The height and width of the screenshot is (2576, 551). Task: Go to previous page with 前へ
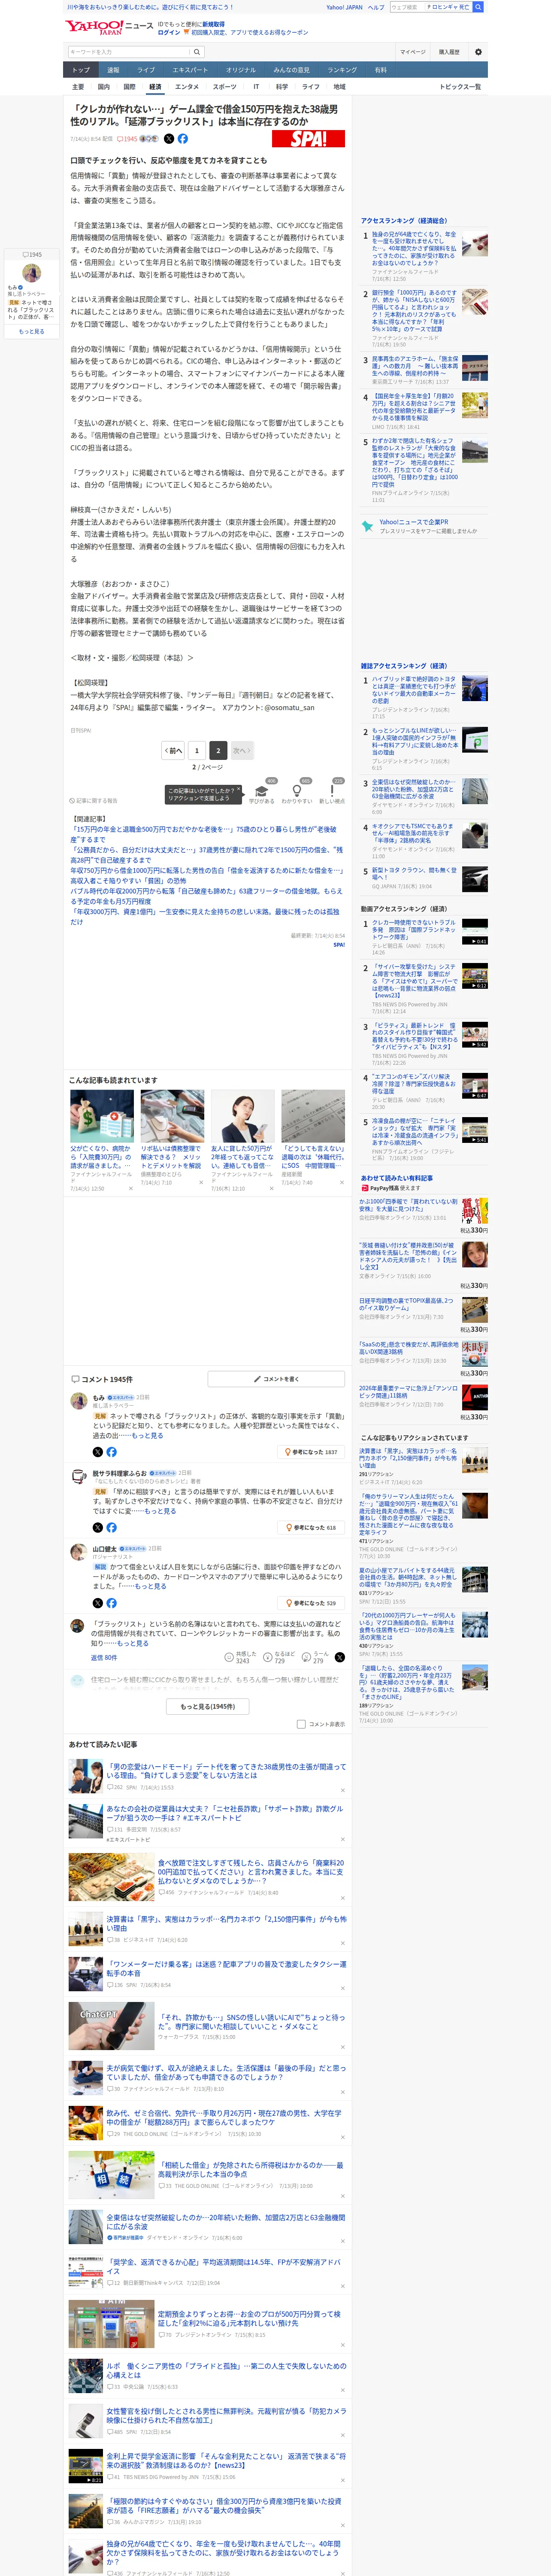pos(174,750)
